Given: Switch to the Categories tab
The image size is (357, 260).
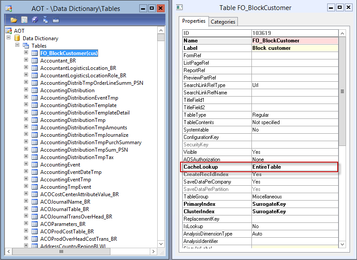Looking at the screenshot, I should click(223, 22).
